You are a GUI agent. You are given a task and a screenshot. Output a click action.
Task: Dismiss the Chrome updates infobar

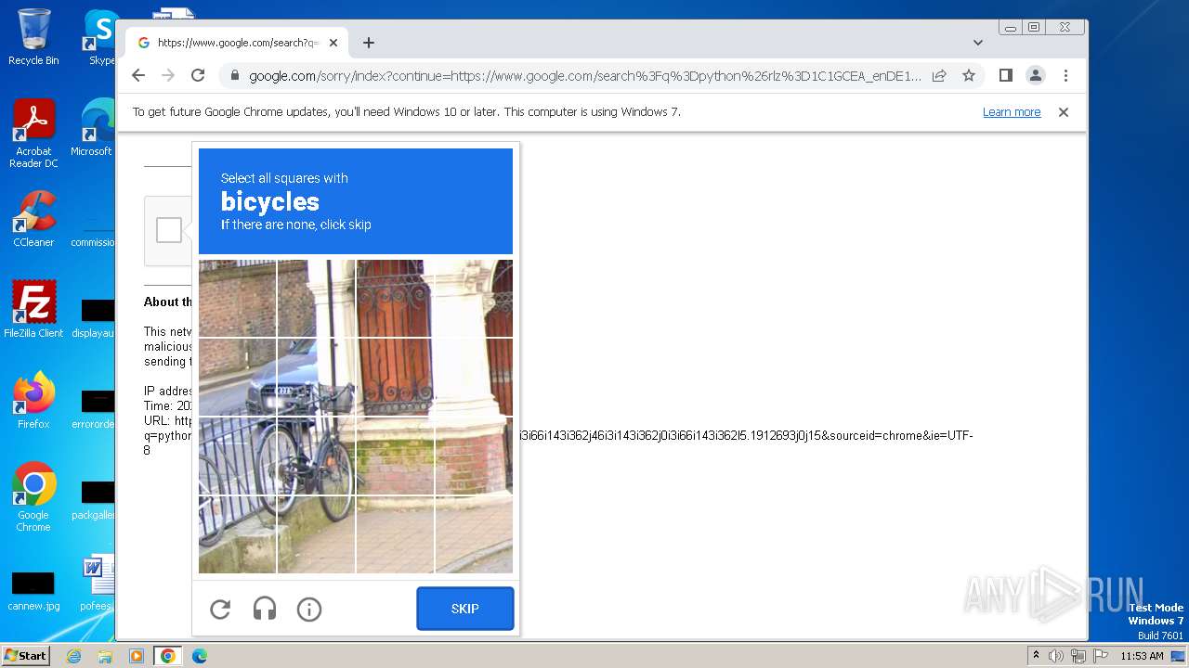[x=1064, y=112]
